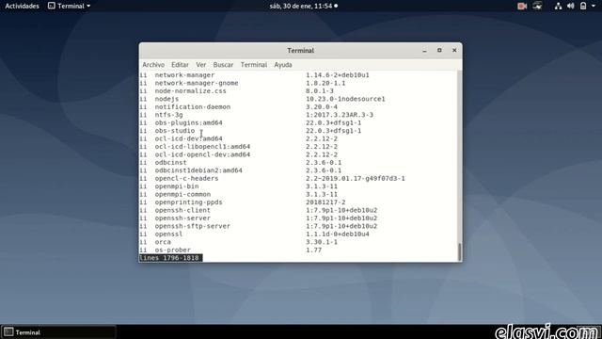This screenshot has width=602, height=339.
Task: Click version 1.1.1d-0+deb10u4
Action: point(338,234)
